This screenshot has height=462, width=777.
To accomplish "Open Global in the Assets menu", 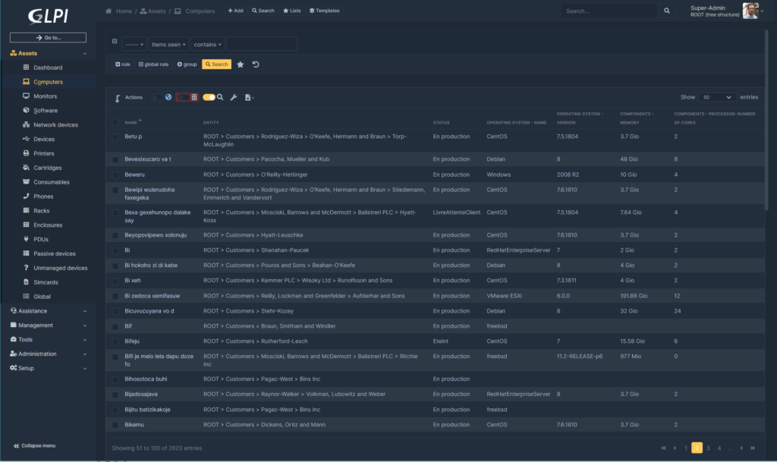I will click(42, 297).
